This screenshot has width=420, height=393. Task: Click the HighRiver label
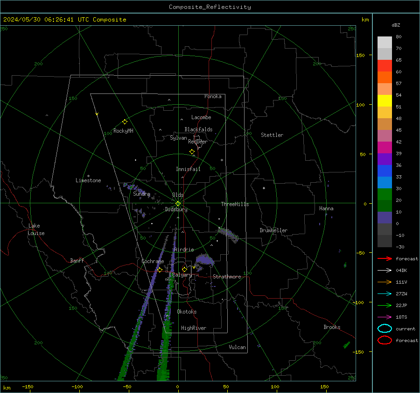194,328
